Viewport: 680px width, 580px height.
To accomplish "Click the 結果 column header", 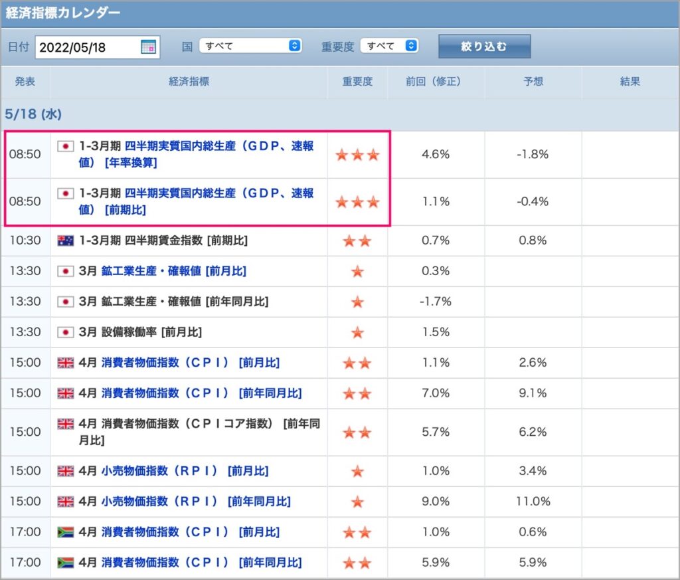I will pos(630,82).
